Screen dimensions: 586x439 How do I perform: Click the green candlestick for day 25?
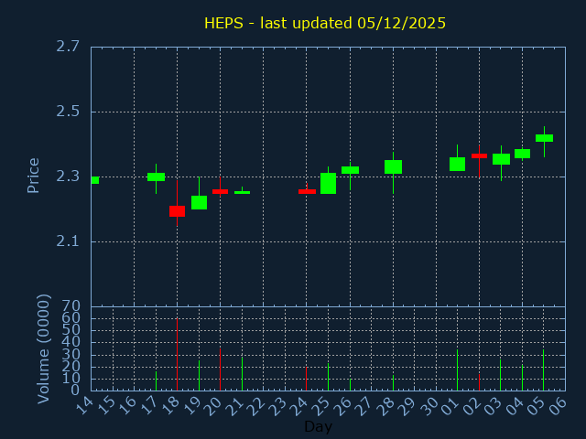[x=328, y=183]
